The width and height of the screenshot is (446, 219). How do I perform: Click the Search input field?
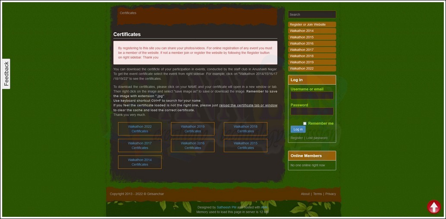pyautogui.click(x=312, y=15)
